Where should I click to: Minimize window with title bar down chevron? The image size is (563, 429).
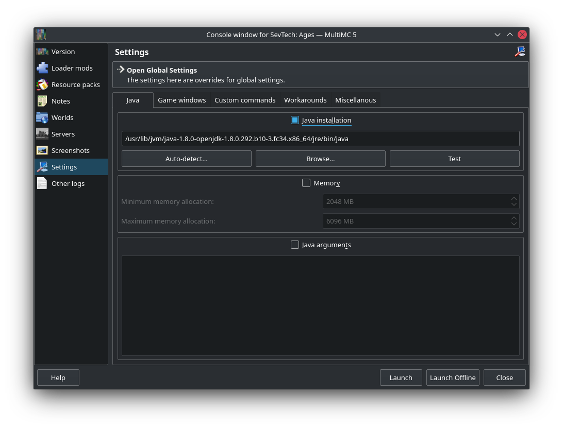498,35
